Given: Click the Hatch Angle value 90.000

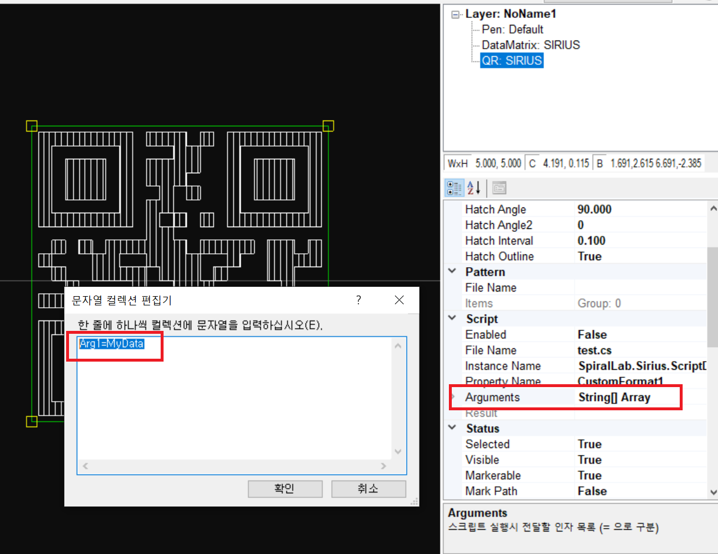Looking at the screenshot, I should coord(594,209).
